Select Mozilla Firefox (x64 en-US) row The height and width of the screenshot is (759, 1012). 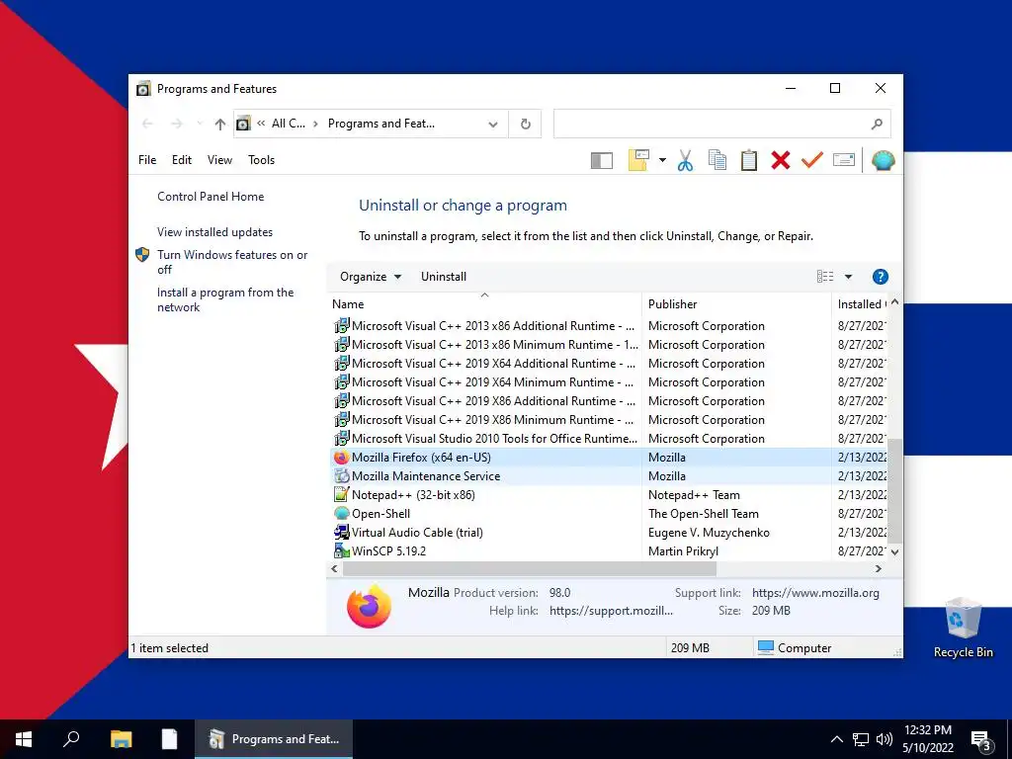[x=608, y=458]
